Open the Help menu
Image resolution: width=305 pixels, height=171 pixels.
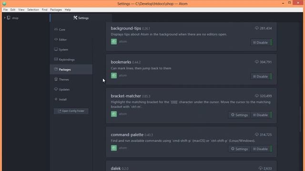coord(68,9)
